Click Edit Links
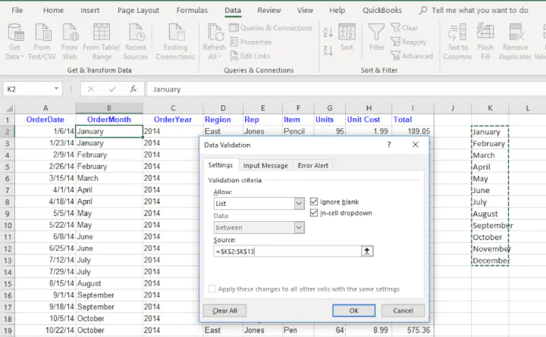Screen dimensions: 546x337 click(250, 56)
